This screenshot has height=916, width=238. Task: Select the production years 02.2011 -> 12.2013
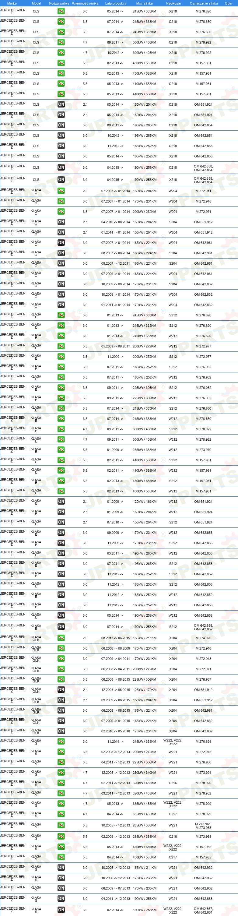click(x=115, y=783)
